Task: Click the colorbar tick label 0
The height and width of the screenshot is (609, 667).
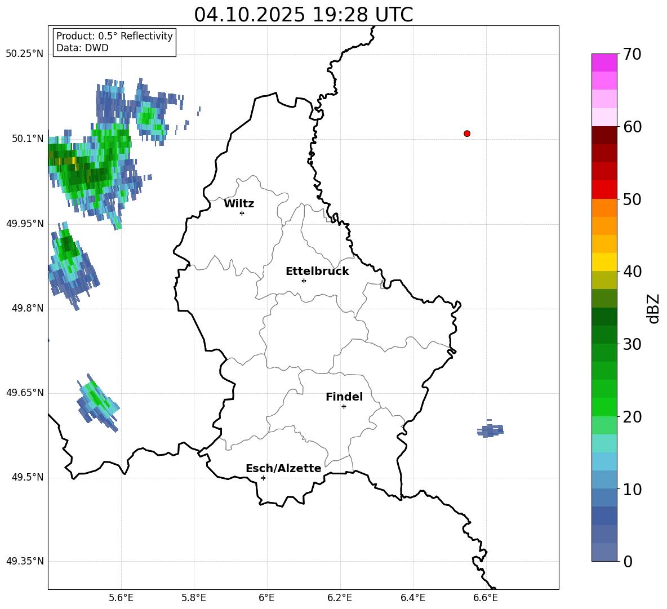Action: pos(628,562)
